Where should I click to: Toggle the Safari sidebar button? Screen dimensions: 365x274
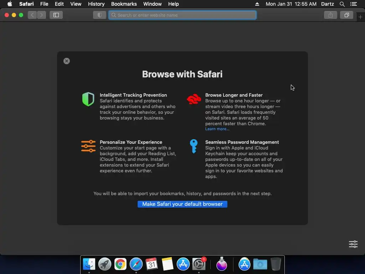(x=56, y=15)
